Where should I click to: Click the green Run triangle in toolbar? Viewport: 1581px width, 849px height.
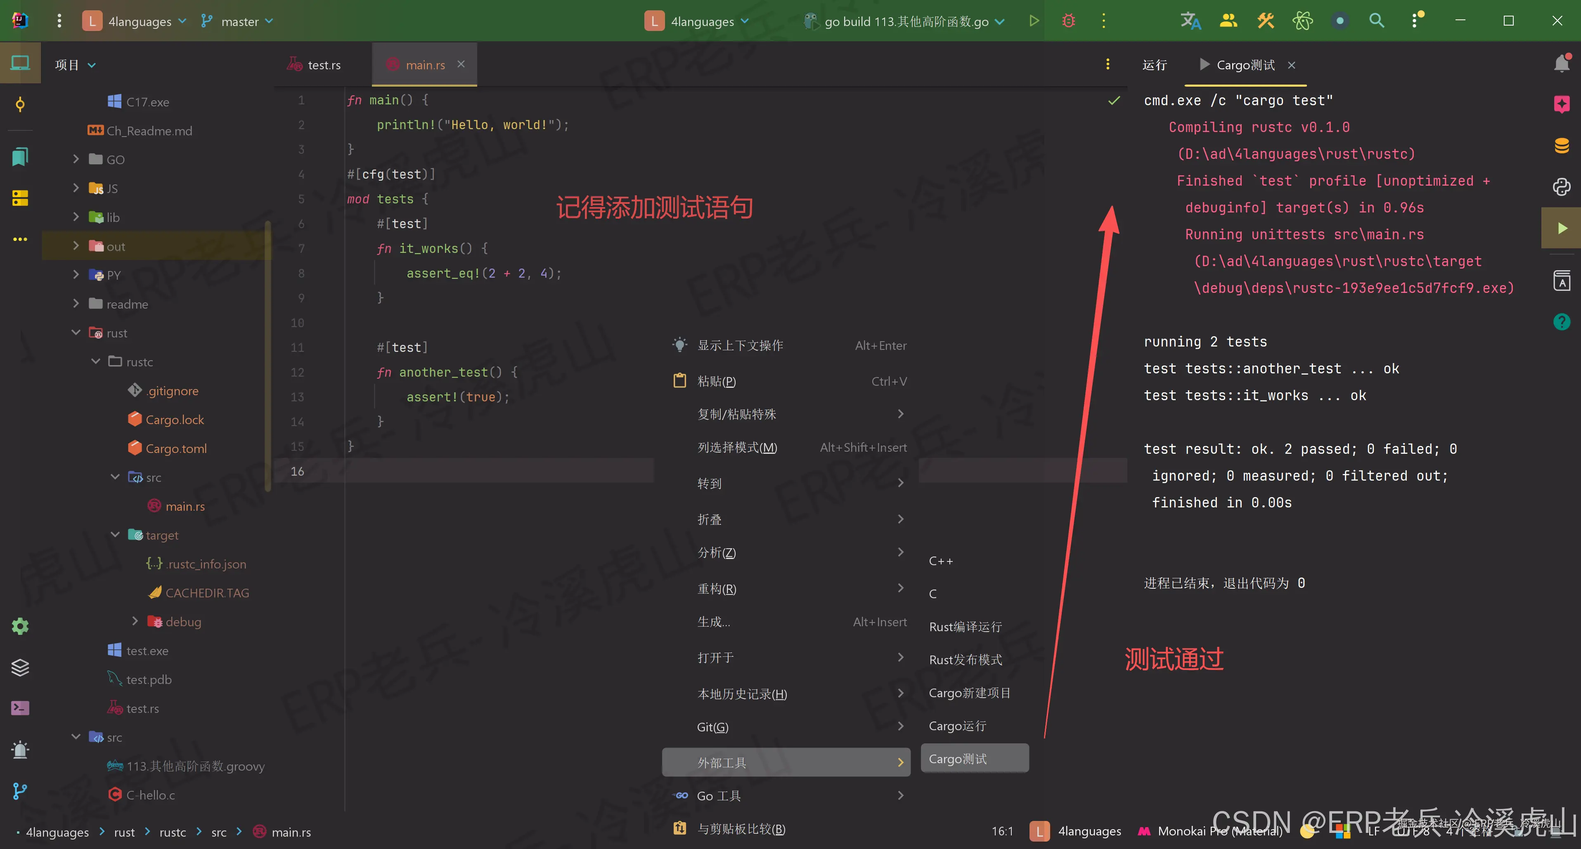(1034, 21)
